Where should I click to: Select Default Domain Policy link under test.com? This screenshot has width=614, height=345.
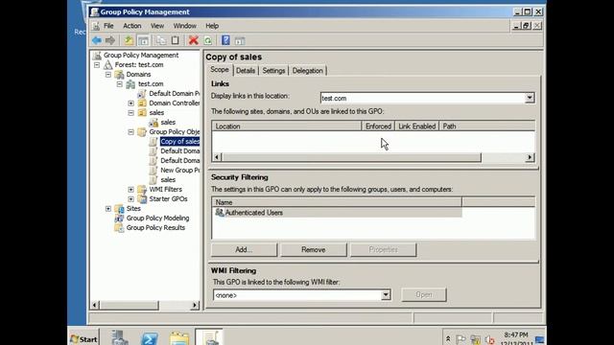174,94
